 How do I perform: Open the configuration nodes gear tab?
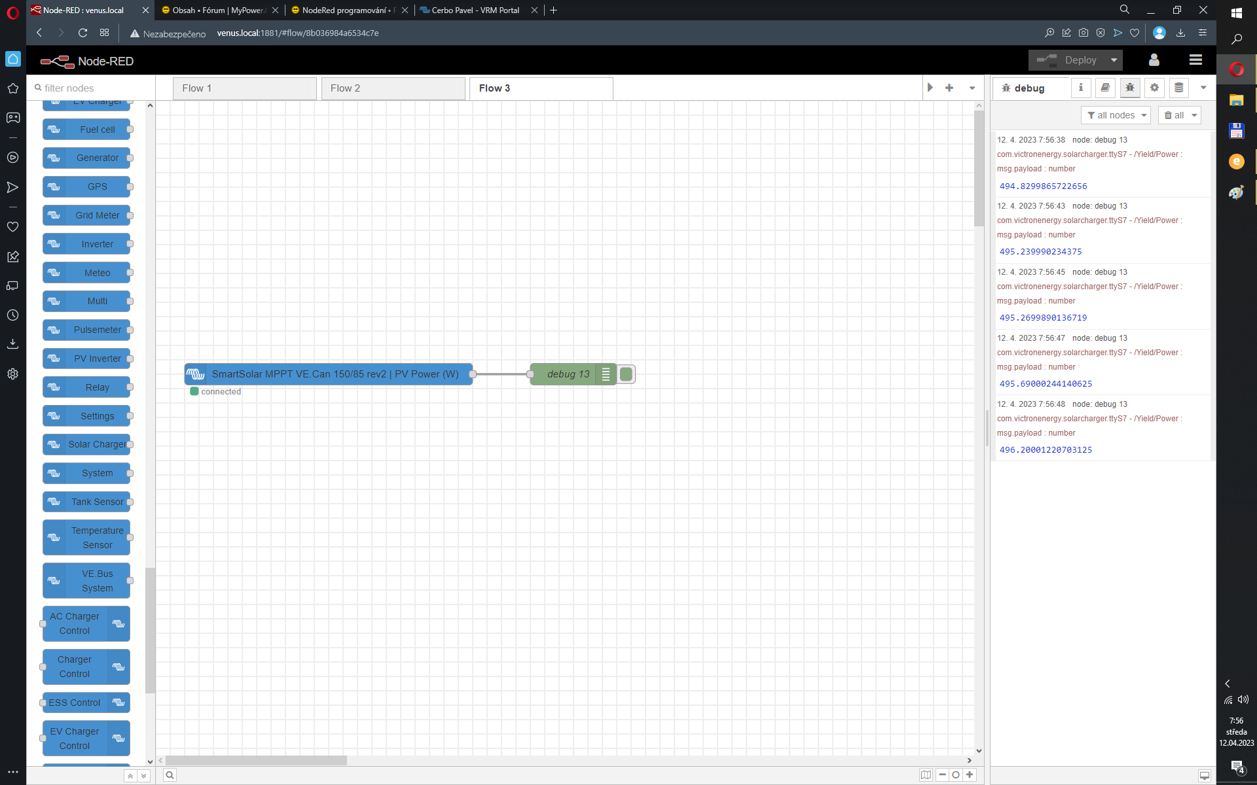click(1154, 88)
